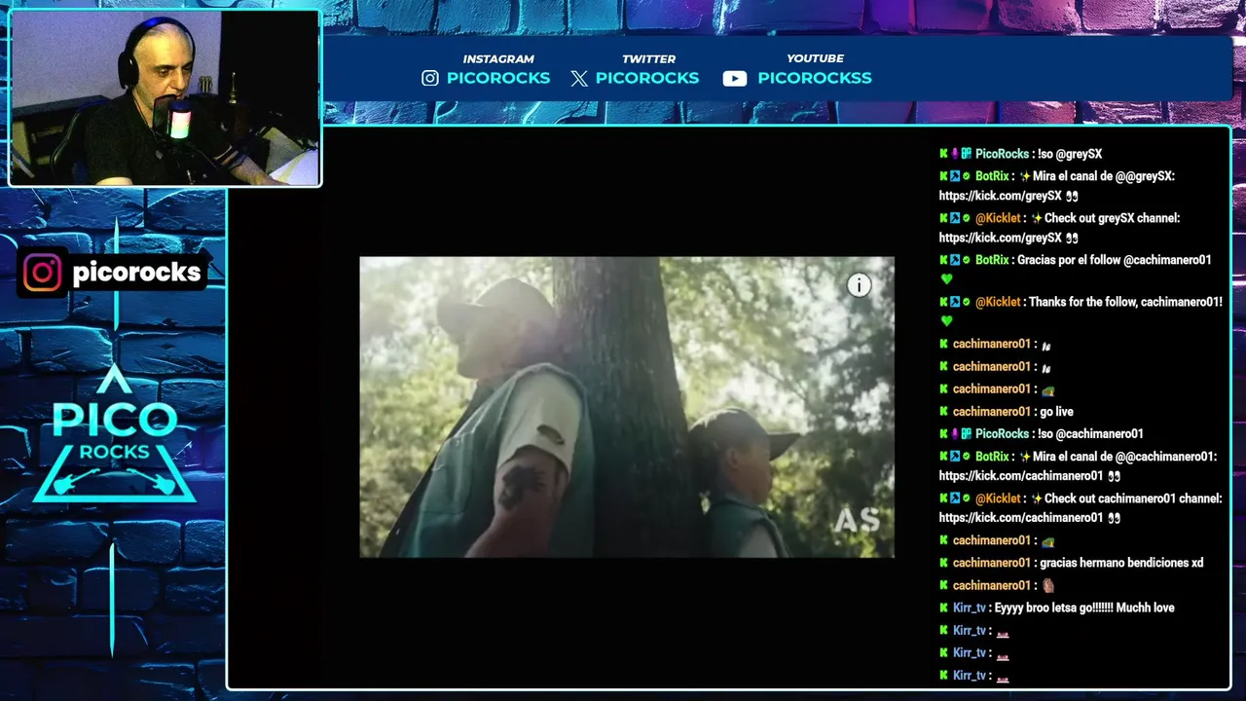Click the green heart under BotRix follow message
The width and height of the screenshot is (1246, 701).
(x=946, y=279)
